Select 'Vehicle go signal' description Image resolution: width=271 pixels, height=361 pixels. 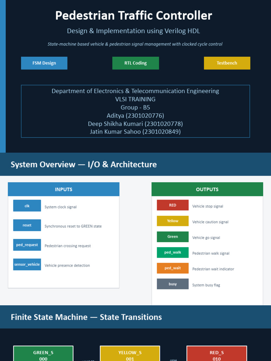pyautogui.click(x=206, y=238)
